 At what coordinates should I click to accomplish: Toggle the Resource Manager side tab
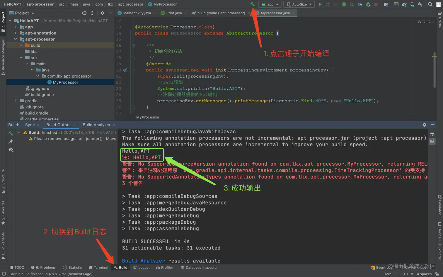tap(3, 57)
